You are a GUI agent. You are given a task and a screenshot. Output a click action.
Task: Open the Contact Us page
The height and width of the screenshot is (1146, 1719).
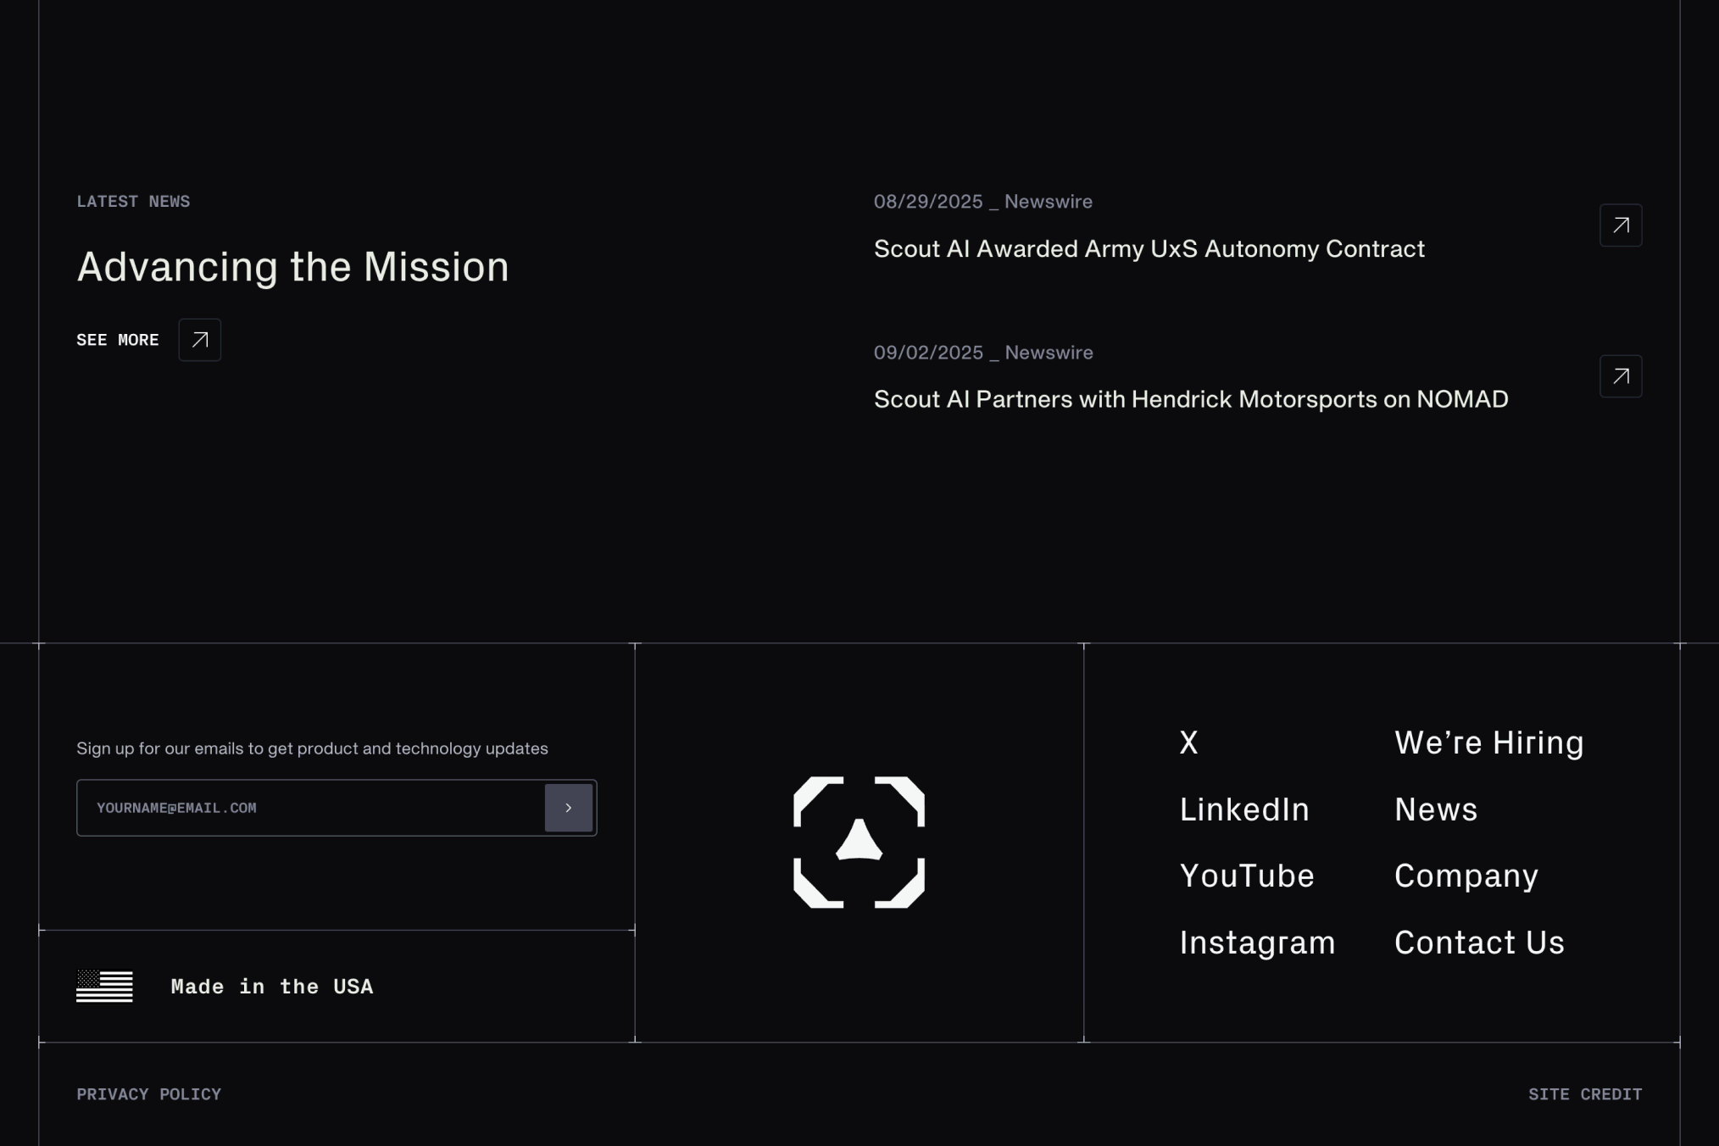point(1478,943)
